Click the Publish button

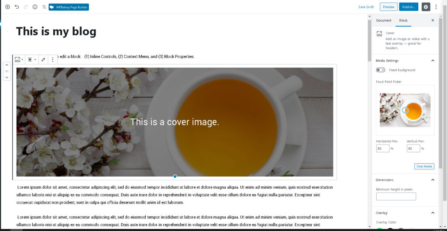coord(408,7)
